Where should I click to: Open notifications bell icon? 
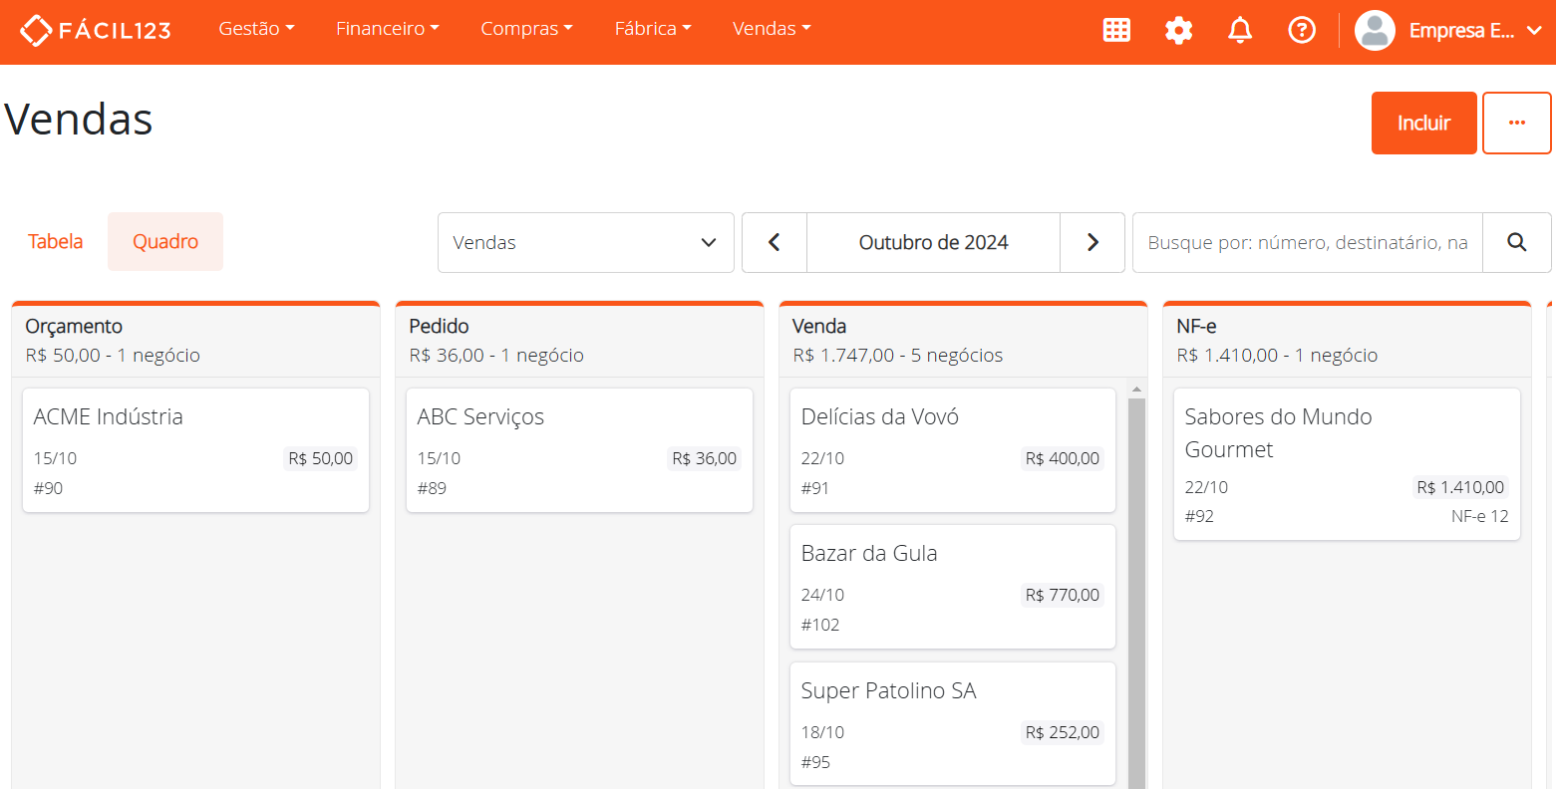1240,30
